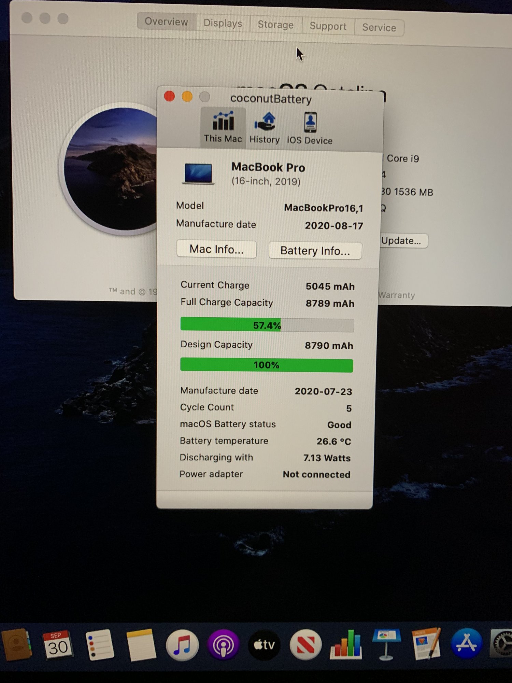Click the 5045 mAh current charge value
The width and height of the screenshot is (512, 683).
(x=330, y=286)
